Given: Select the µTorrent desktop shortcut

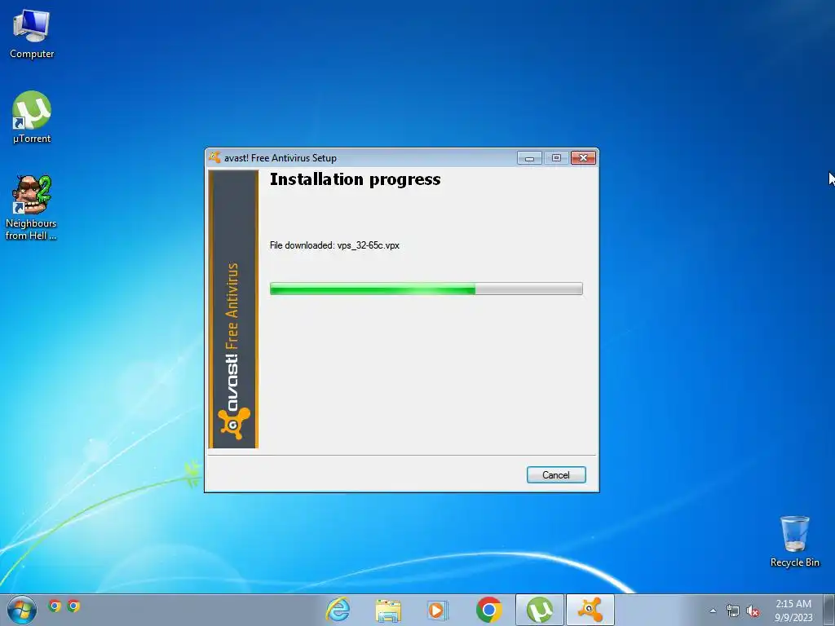Looking at the screenshot, I should (x=32, y=117).
